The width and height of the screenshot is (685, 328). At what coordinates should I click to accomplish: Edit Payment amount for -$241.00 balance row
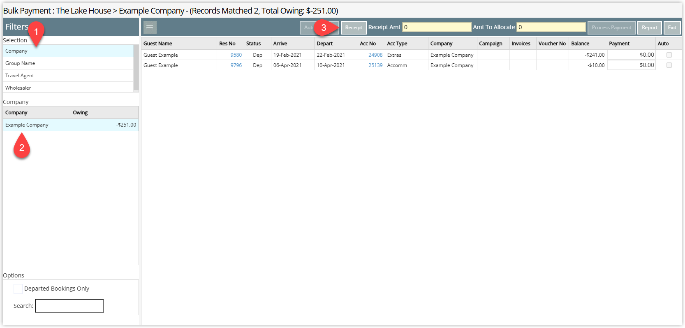click(631, 55)
